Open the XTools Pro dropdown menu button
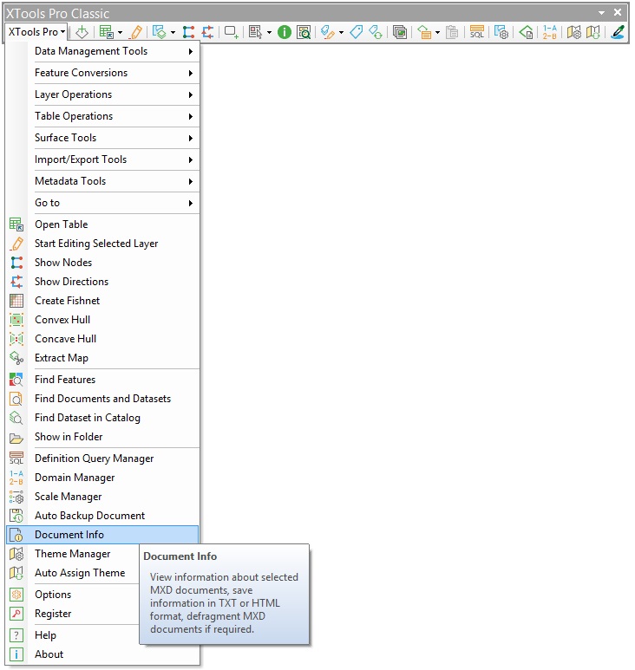Image resolution: width=635 pixels, height=670 pixels. pyautogui.click(x=36, y=32)
